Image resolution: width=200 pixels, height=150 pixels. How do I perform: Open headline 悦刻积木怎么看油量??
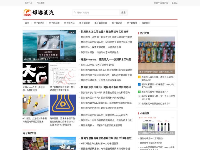[105, 32]
